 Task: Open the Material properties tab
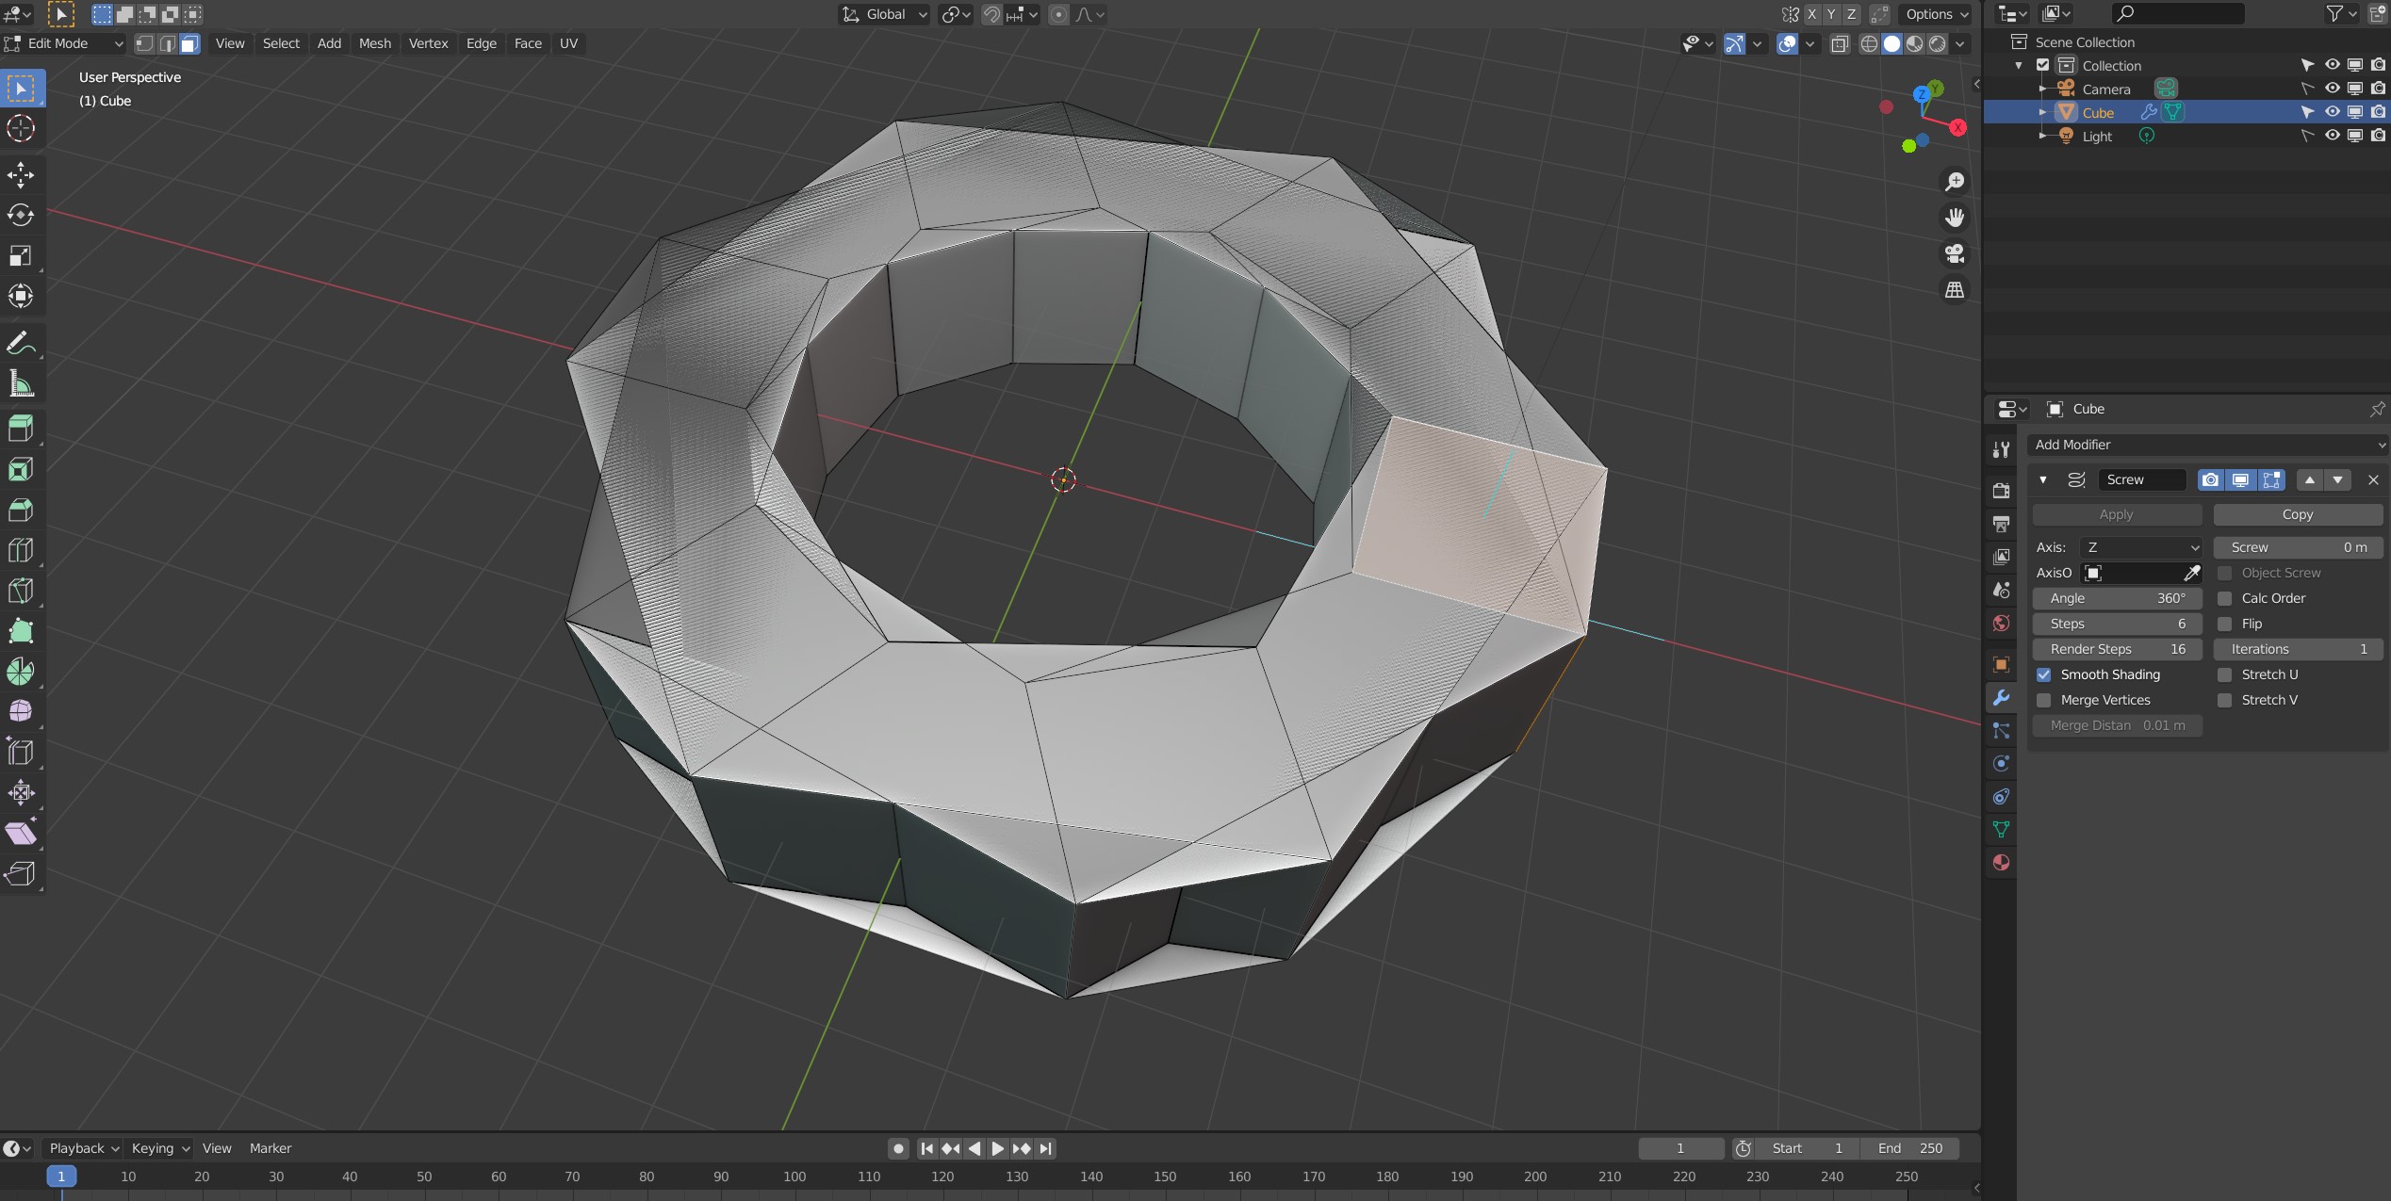point(2001,863)
